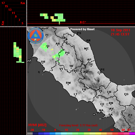The image size is (135, 135).
Task: Click the '11' km altitude label
Action: [13, 13]
